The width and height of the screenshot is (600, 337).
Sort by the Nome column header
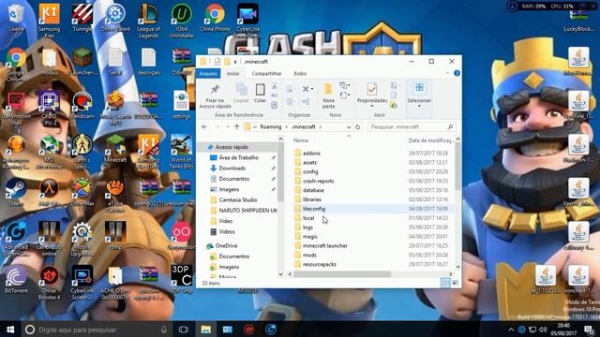[301, 140]
